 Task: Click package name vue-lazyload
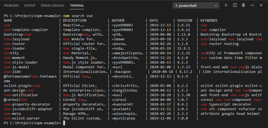[x=16, y=39]
